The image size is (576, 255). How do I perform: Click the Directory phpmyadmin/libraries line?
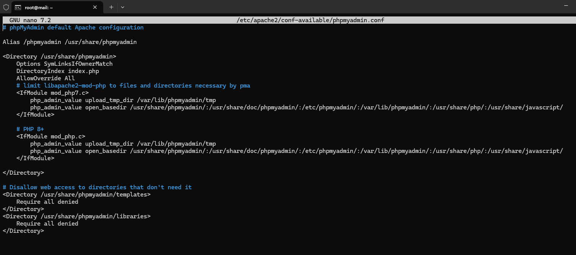click(x=76, y=216)
